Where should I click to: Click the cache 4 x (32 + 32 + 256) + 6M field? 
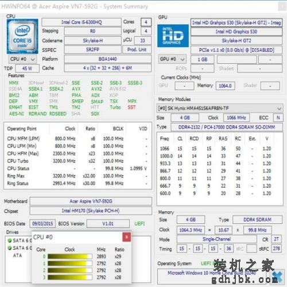108,68
